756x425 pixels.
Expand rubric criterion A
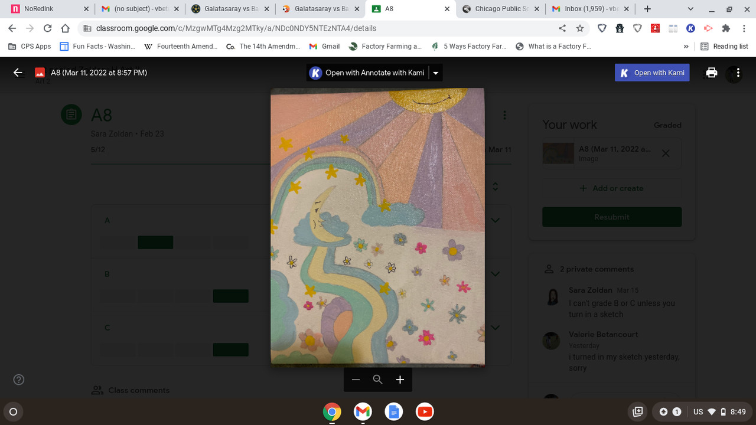click(495, 220)
